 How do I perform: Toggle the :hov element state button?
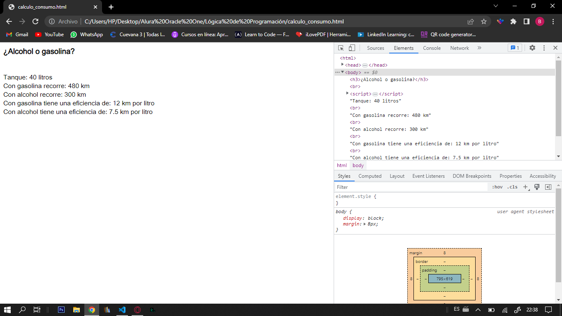click(497, 187)
